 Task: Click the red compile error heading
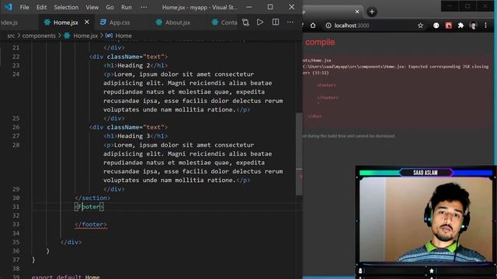pyautogui.click(x=319, y=42)
